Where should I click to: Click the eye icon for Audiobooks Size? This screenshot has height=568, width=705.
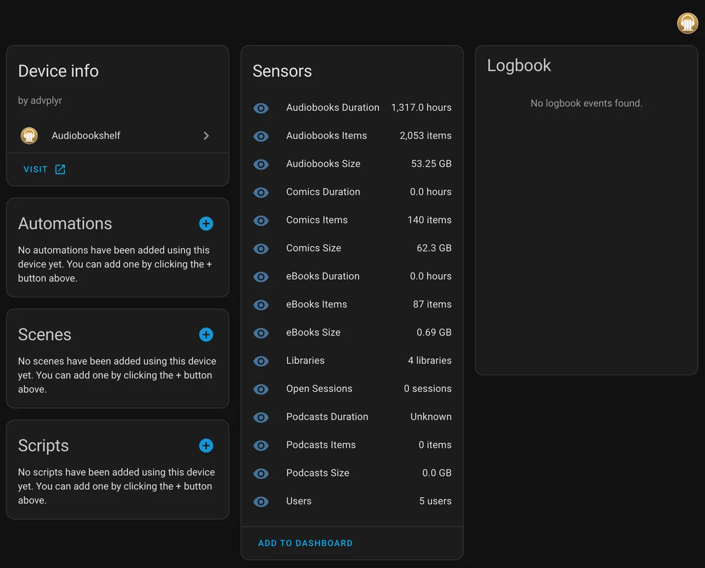click(x=261, y=164)
